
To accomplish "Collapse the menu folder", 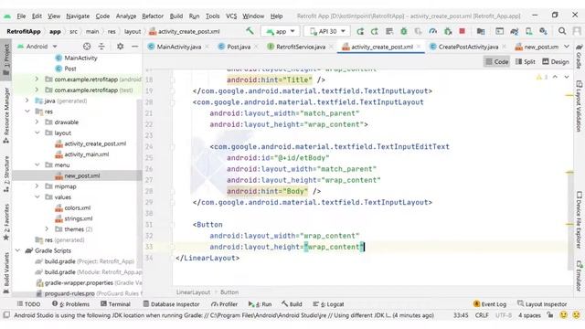I will (37, 164).
